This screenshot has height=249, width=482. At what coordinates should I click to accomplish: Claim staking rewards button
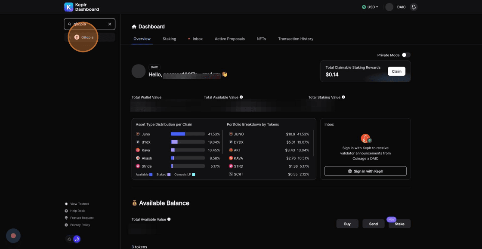coord(396,71)
